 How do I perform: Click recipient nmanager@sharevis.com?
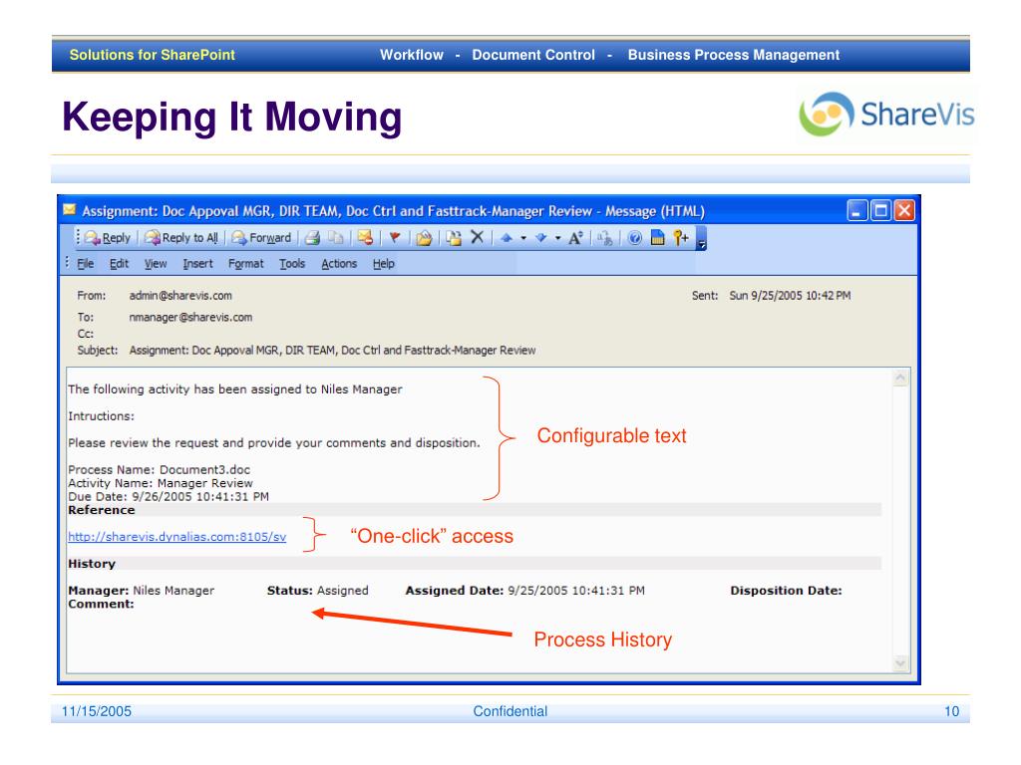pyautogui.click(x=190, y=318)
